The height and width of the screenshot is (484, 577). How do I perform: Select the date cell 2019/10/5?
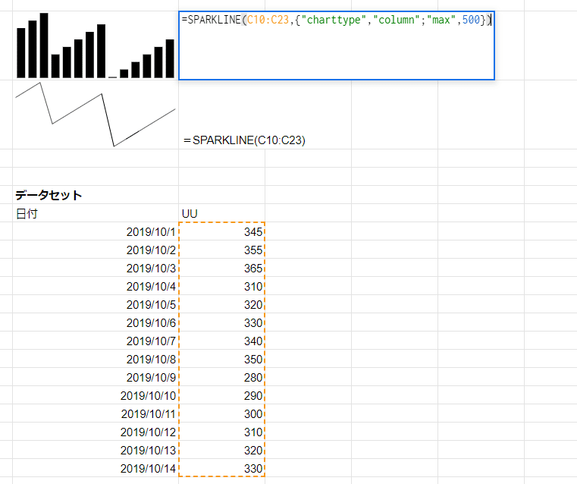click(x=96, y=304)
